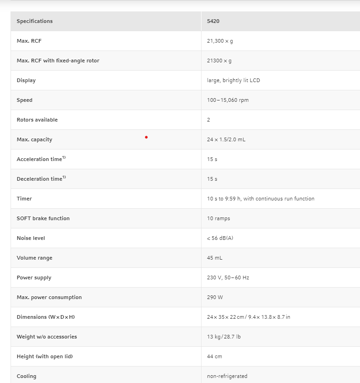This screenshot has width=360, height=383.
Task: Click the '10 ramps' value
Action: 218,218
